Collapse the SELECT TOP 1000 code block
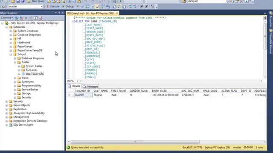 coord(73,21)
